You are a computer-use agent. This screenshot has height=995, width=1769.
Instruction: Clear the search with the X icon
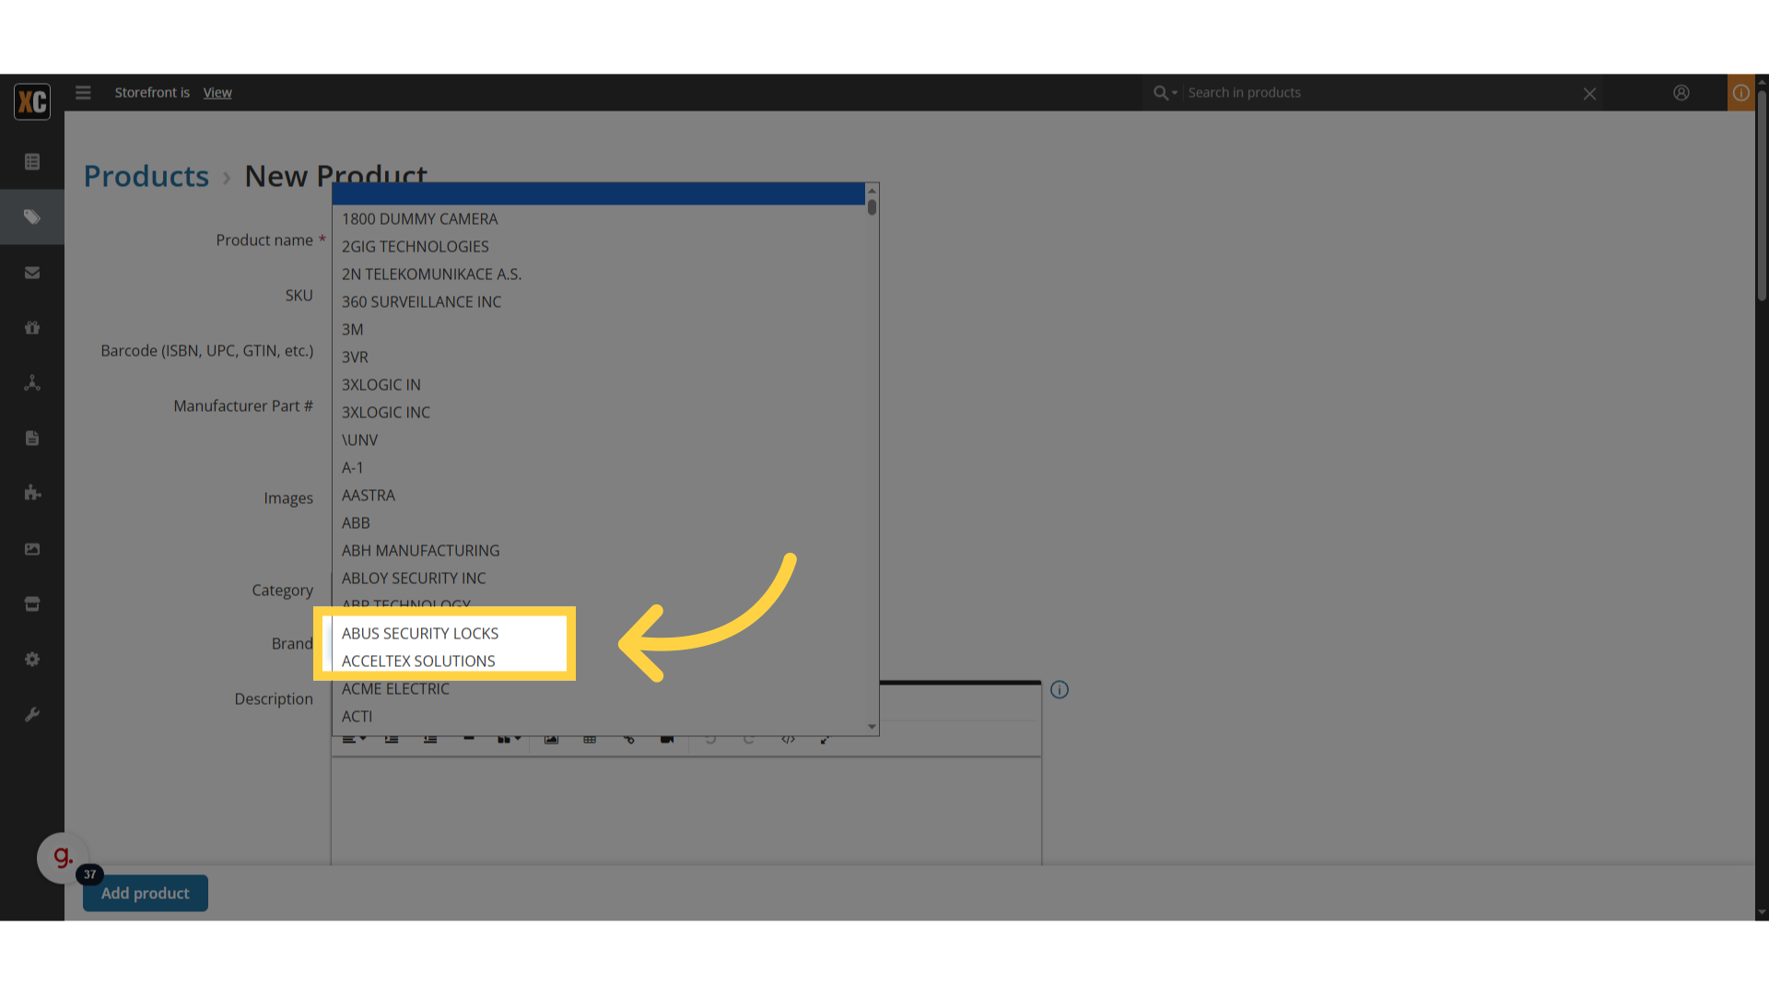click(1589, 94)
